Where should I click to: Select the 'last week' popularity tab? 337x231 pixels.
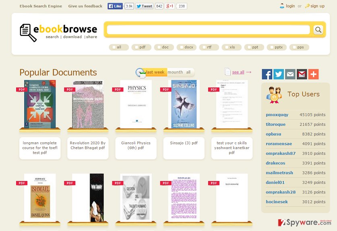(x=155, y=72)
